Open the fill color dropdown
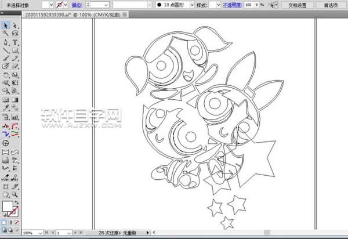The width and height of the screenshot is (348, 239). tap(51, 5)
